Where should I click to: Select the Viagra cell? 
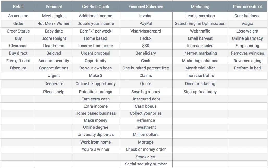247,24
